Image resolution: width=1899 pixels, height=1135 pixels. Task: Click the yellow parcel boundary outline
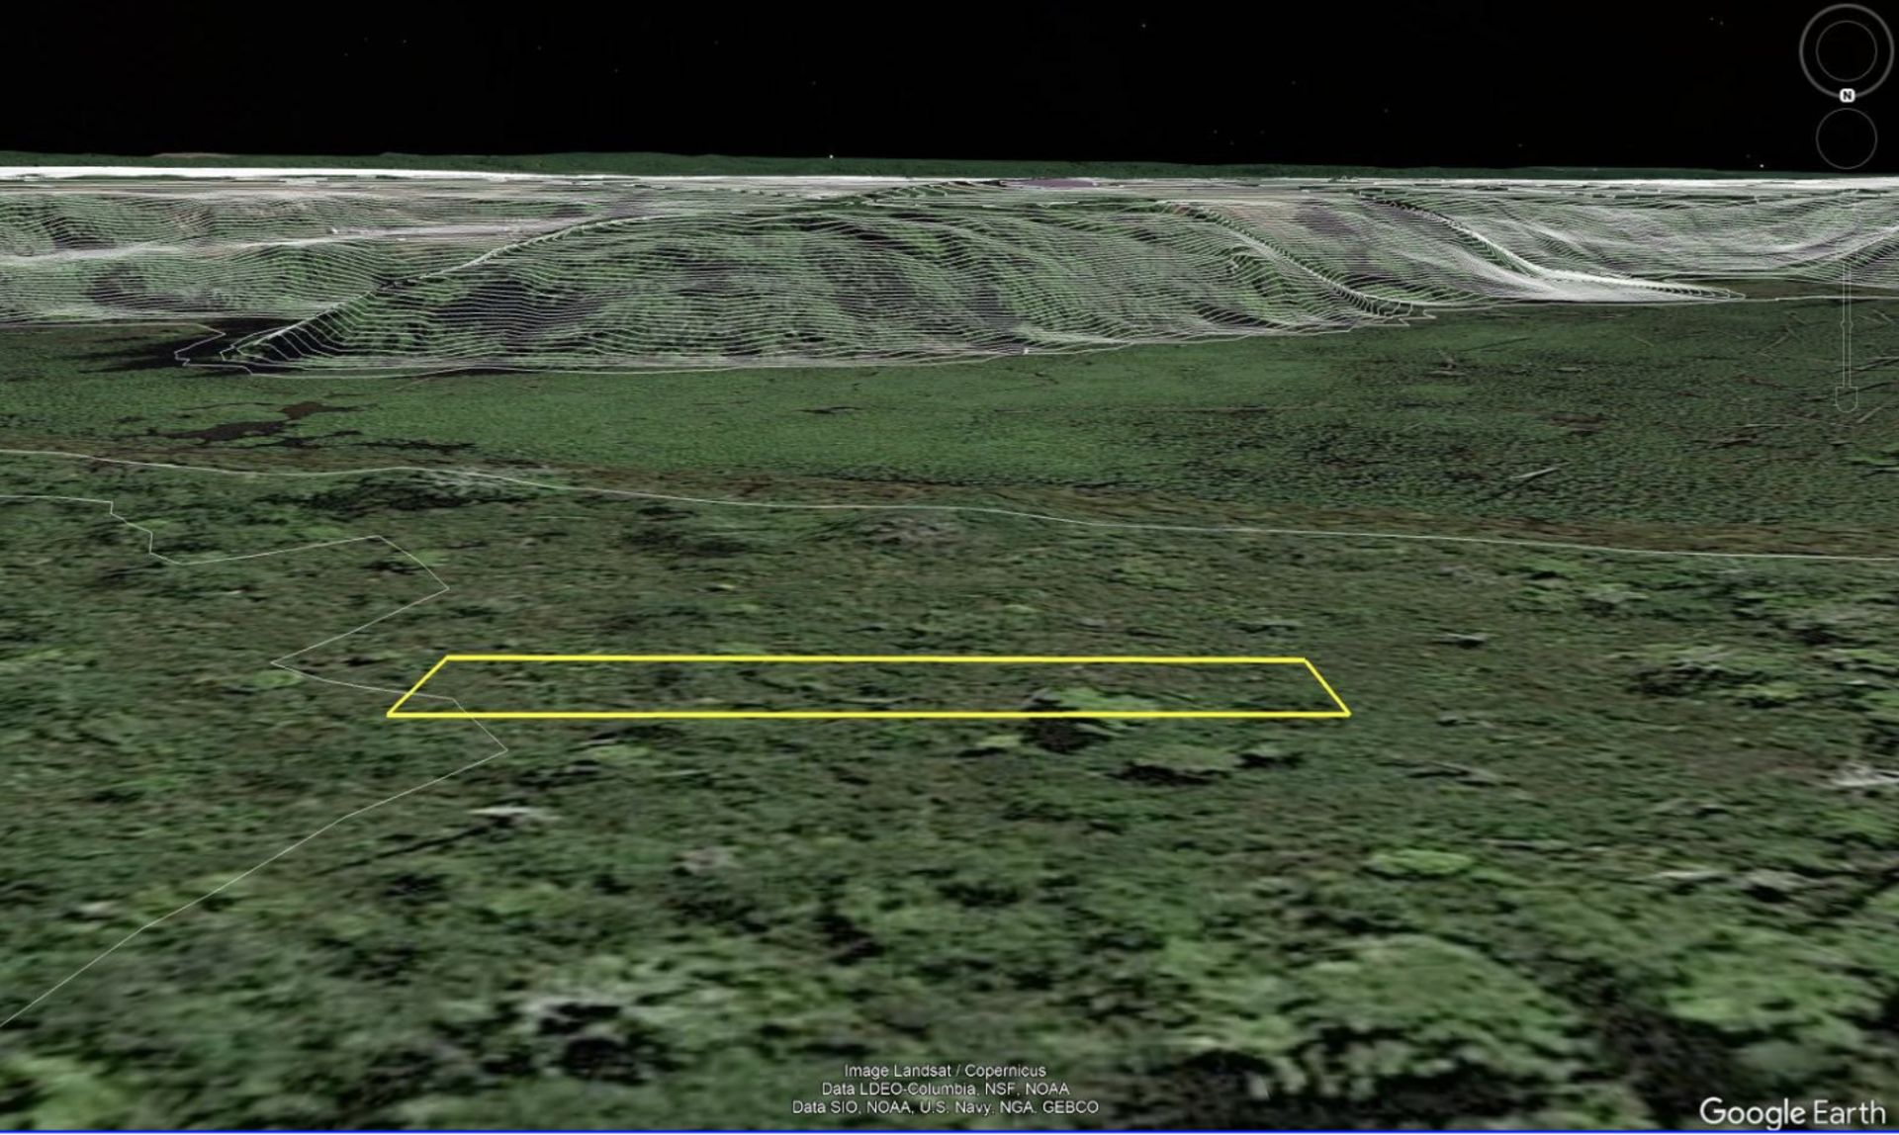click(x=868, y=685)
